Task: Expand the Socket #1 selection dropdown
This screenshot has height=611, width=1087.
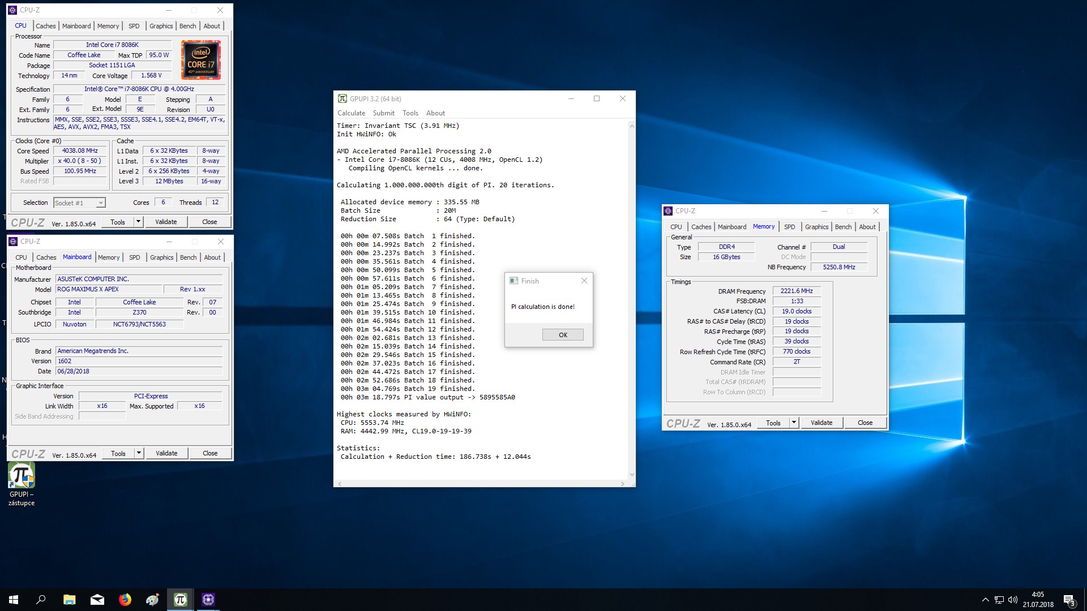Action: (100, 203)
